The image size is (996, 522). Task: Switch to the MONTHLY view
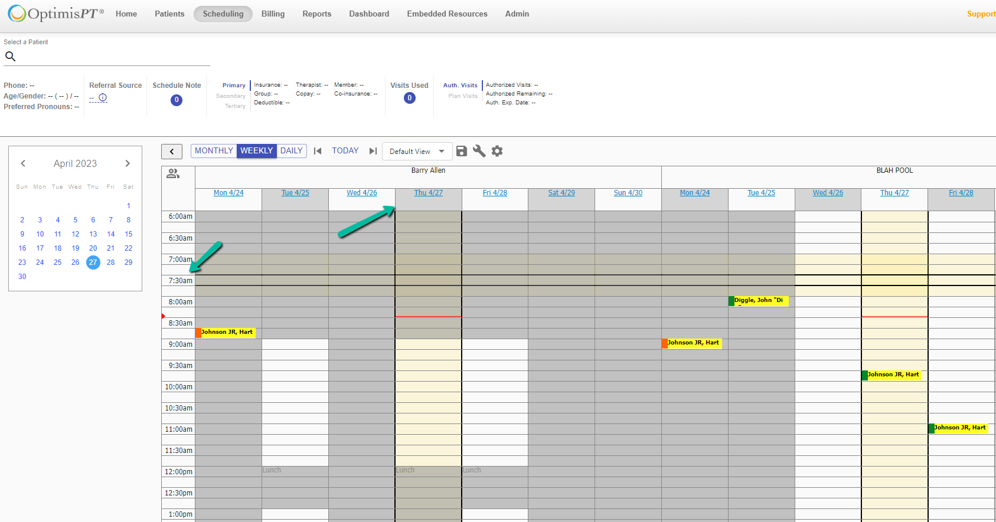[214, 151]
